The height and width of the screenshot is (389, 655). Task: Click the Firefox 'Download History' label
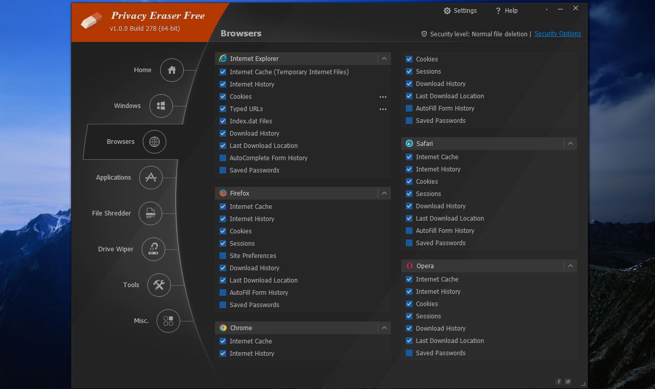click(254, 268)
